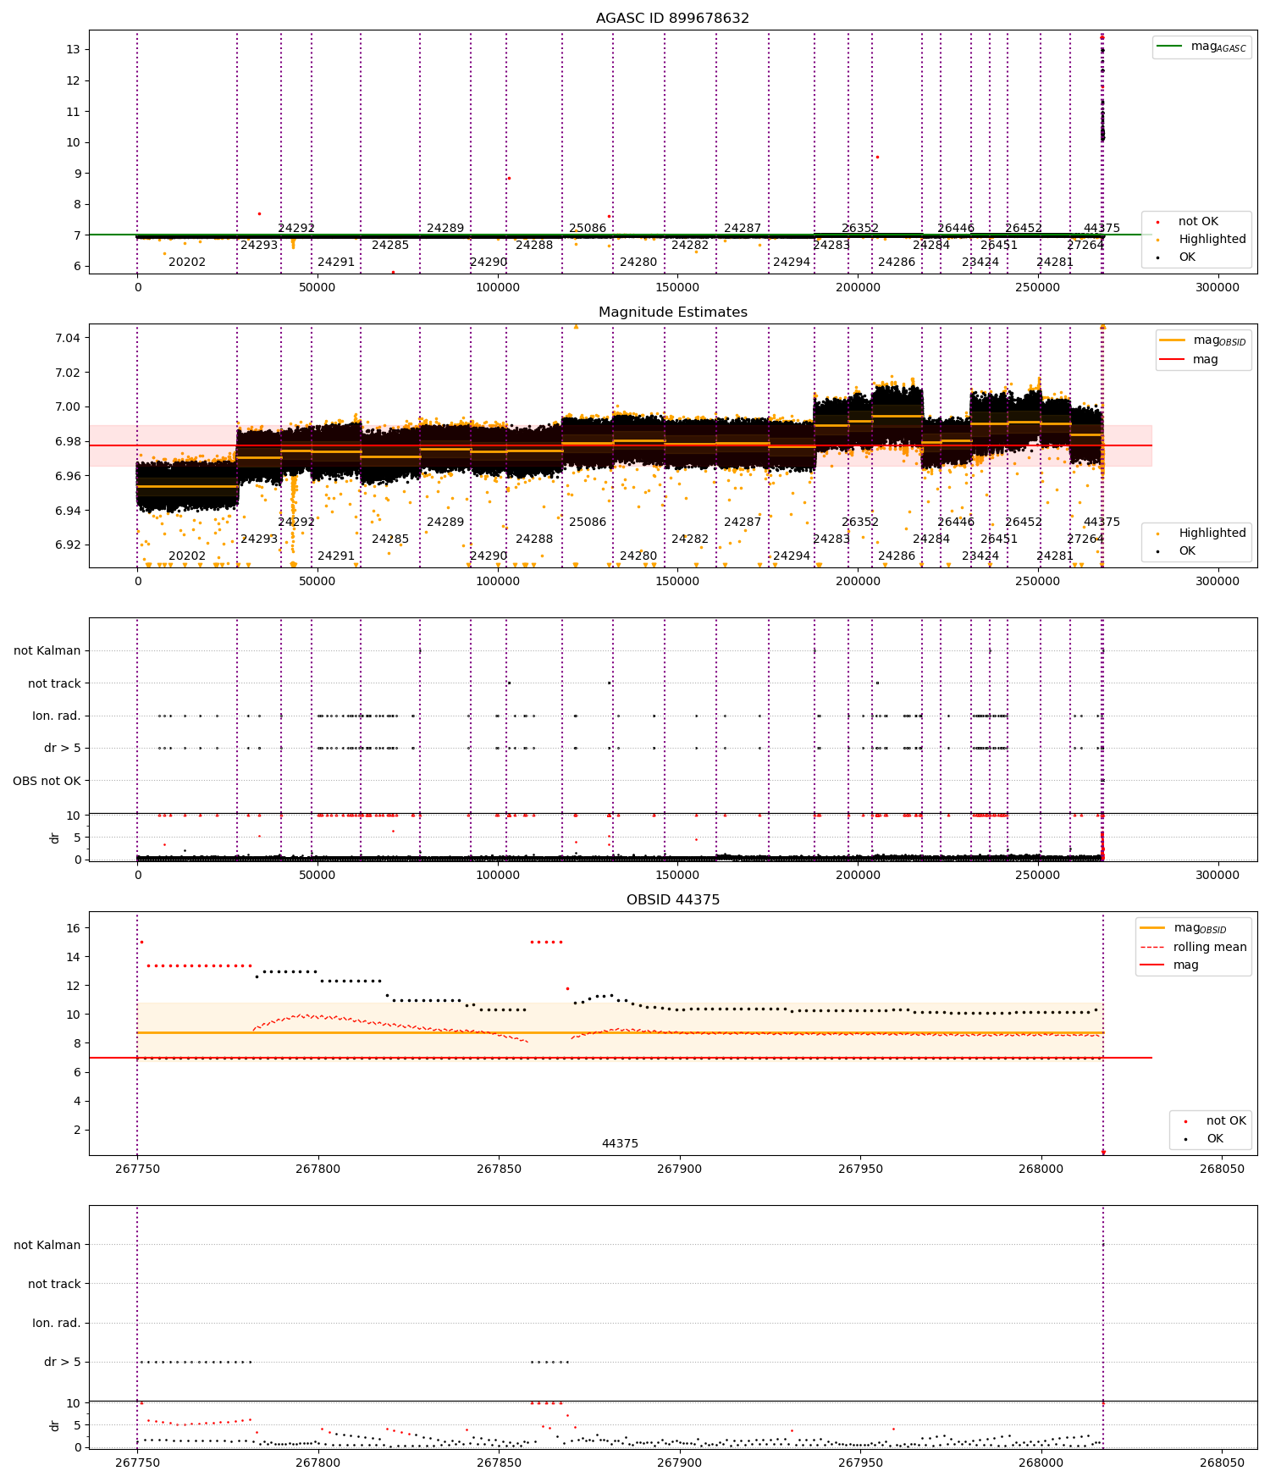1270x1482 pixels.
Task: Click y-axis tick 13 in the top plot
Action: click(74, 49)
